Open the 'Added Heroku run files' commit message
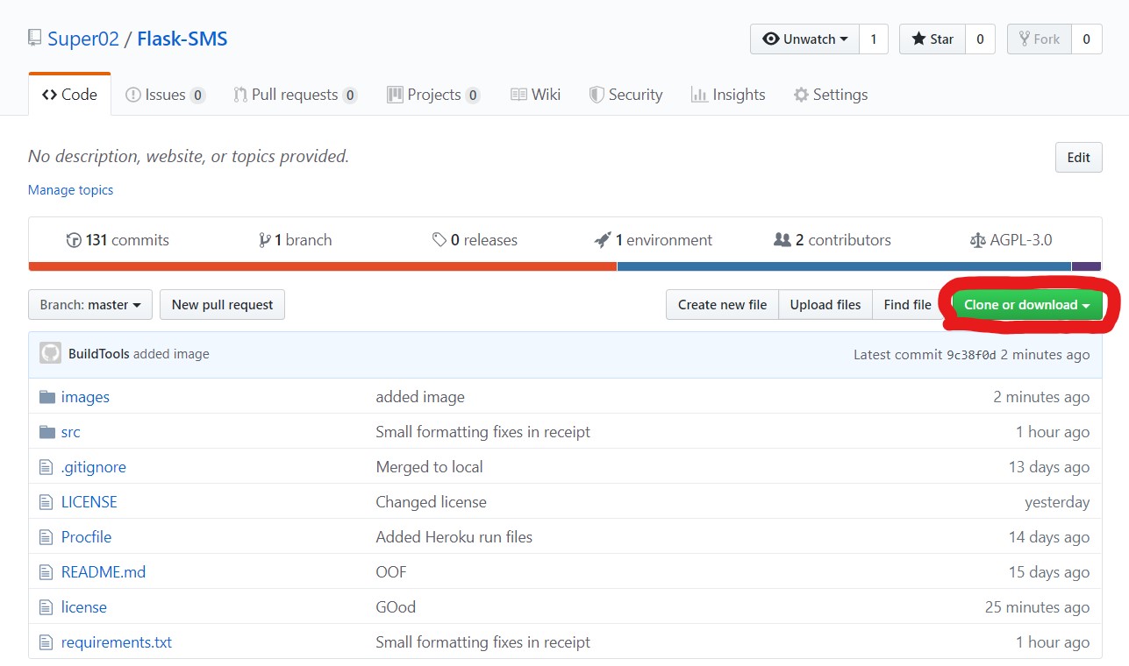 click(454, 537)
